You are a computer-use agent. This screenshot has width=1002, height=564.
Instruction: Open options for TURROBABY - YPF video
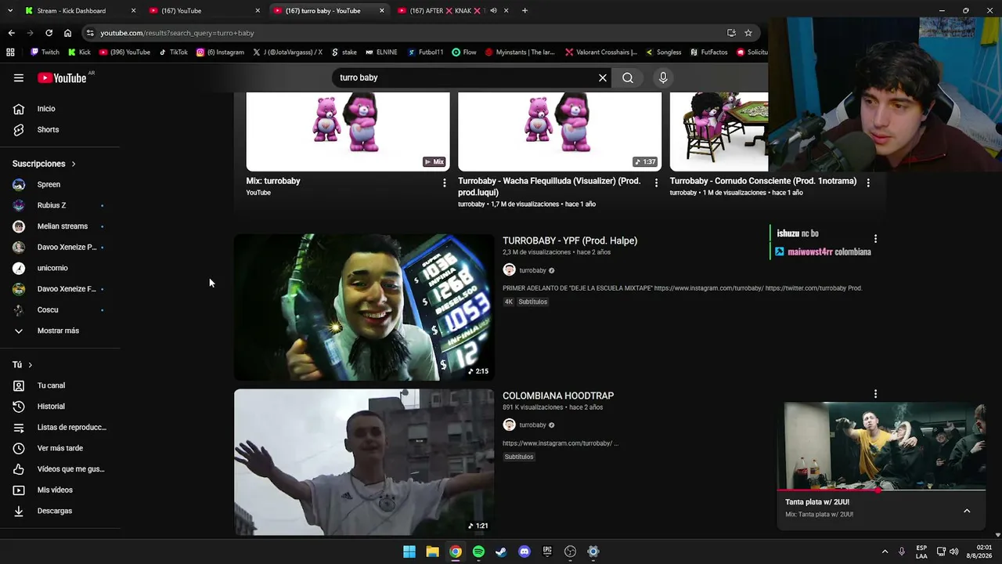coord(875,239)
